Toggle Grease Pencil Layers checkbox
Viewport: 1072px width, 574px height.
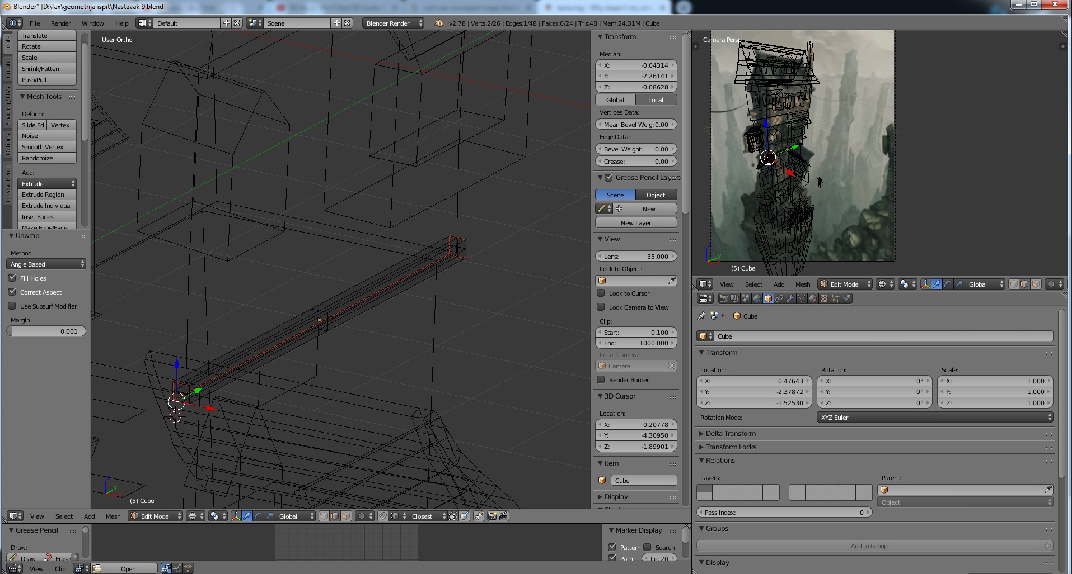609,177
